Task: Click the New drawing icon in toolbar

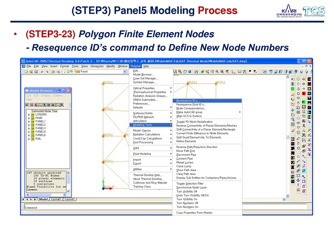Action: click(26, 72)
